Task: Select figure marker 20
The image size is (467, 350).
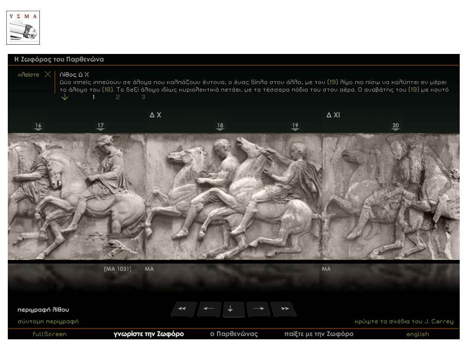Action: (395, 127)
